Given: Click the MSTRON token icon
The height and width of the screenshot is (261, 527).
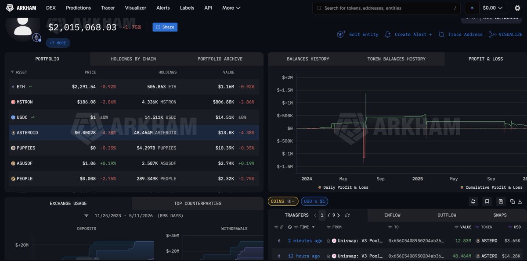Looking at the screenshot, I should (x=13, y=102).
